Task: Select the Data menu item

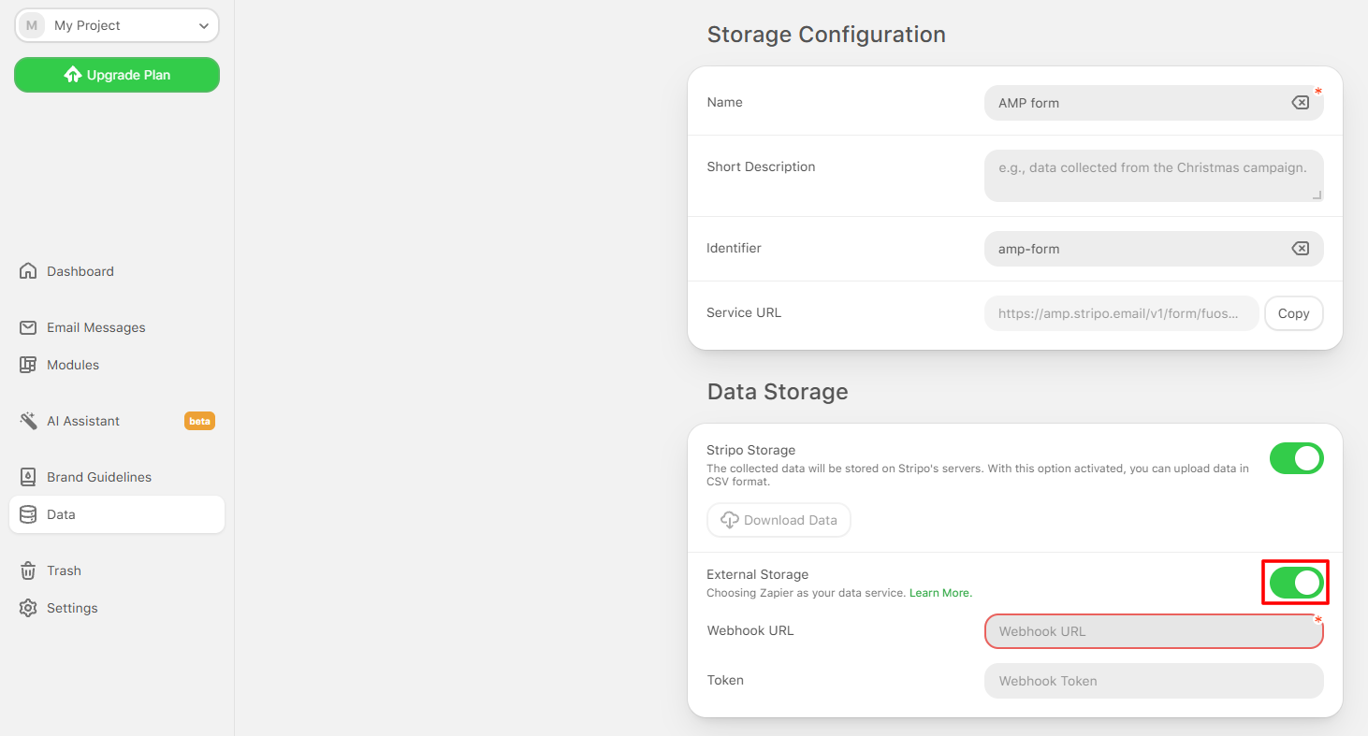Action: tap(117, 514)
